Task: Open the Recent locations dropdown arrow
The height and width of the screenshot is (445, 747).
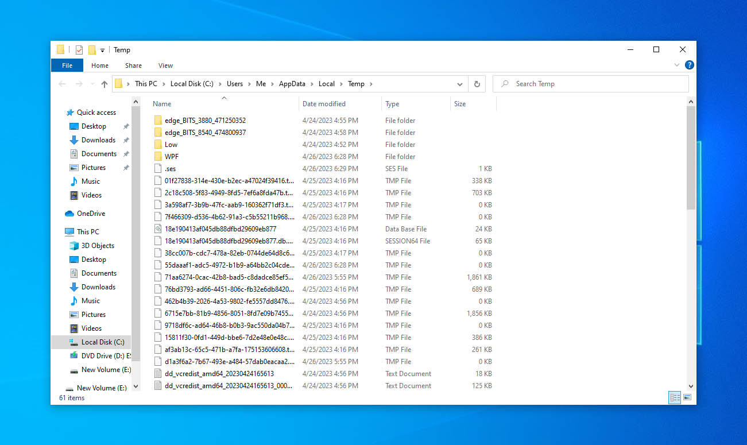Action: point(92,84)
